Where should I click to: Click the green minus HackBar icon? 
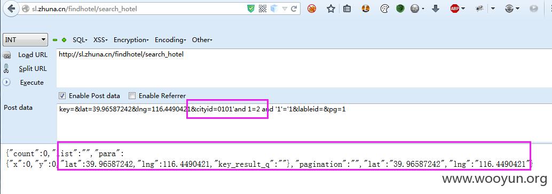tap(55, 40)
